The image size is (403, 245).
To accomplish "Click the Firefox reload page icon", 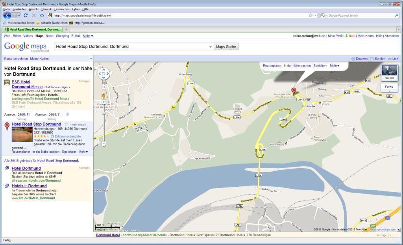I will (26, 15).
